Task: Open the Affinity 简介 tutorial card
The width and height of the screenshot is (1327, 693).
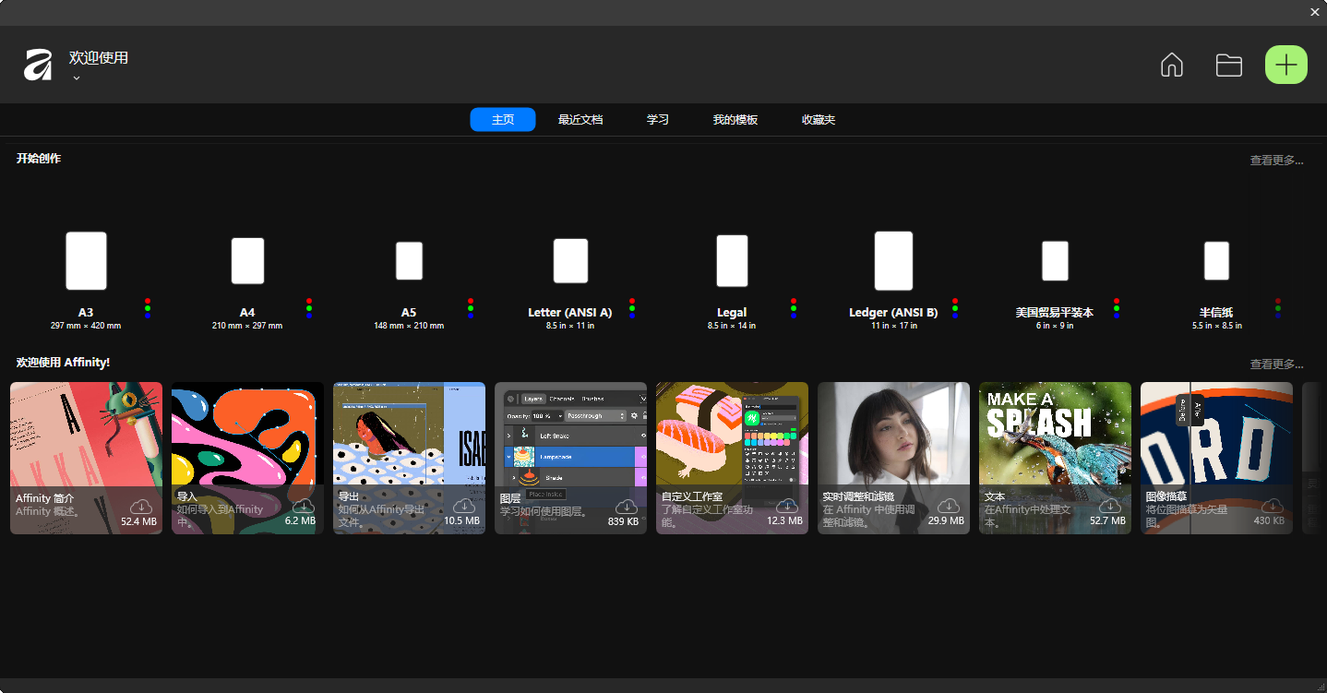Action: (x=86, y=458)
